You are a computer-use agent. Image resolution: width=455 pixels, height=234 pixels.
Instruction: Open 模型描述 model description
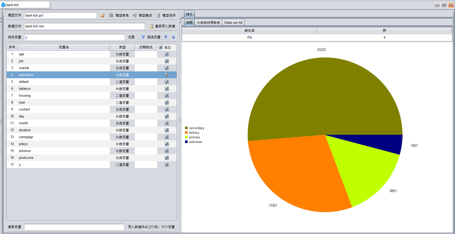click(x=142, y=15)
